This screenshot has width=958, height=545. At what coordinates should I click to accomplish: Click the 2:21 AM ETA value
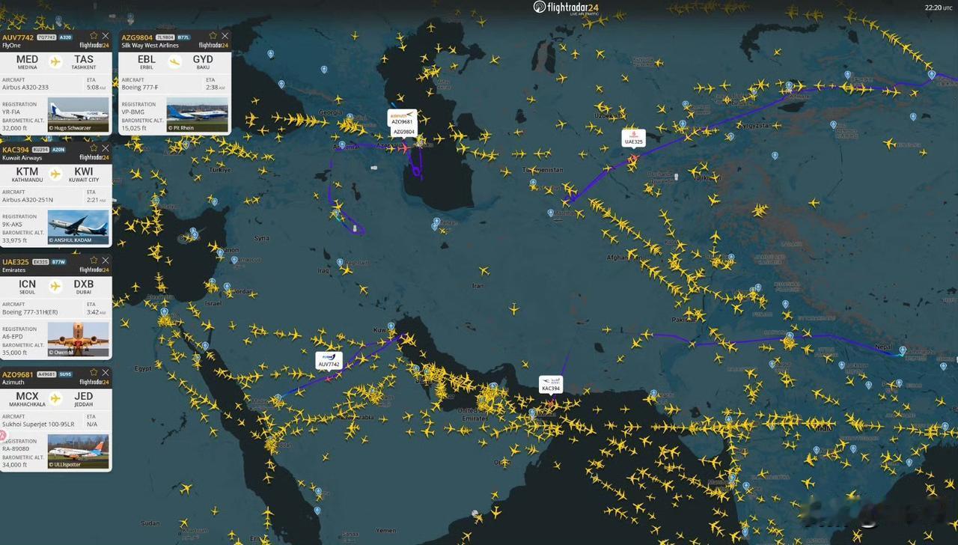(96, 200)
